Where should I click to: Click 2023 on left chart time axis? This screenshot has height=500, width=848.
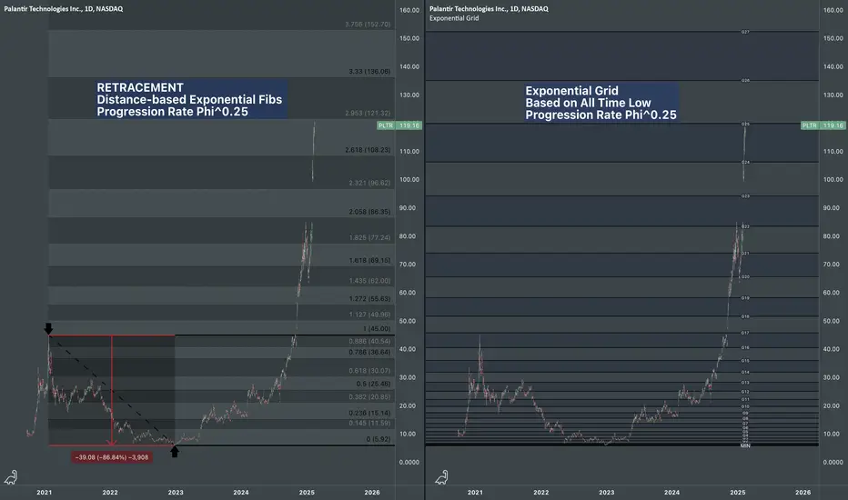(x=176, y=493)
